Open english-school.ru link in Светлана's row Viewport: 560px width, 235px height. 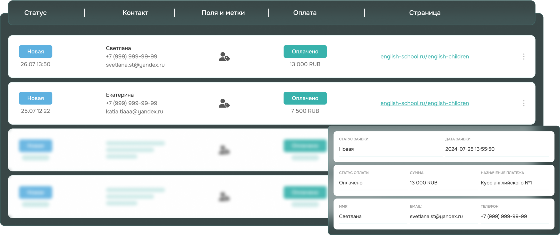425,57
